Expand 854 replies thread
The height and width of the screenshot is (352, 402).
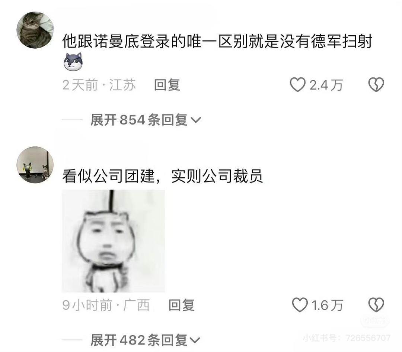click(146, 120)
